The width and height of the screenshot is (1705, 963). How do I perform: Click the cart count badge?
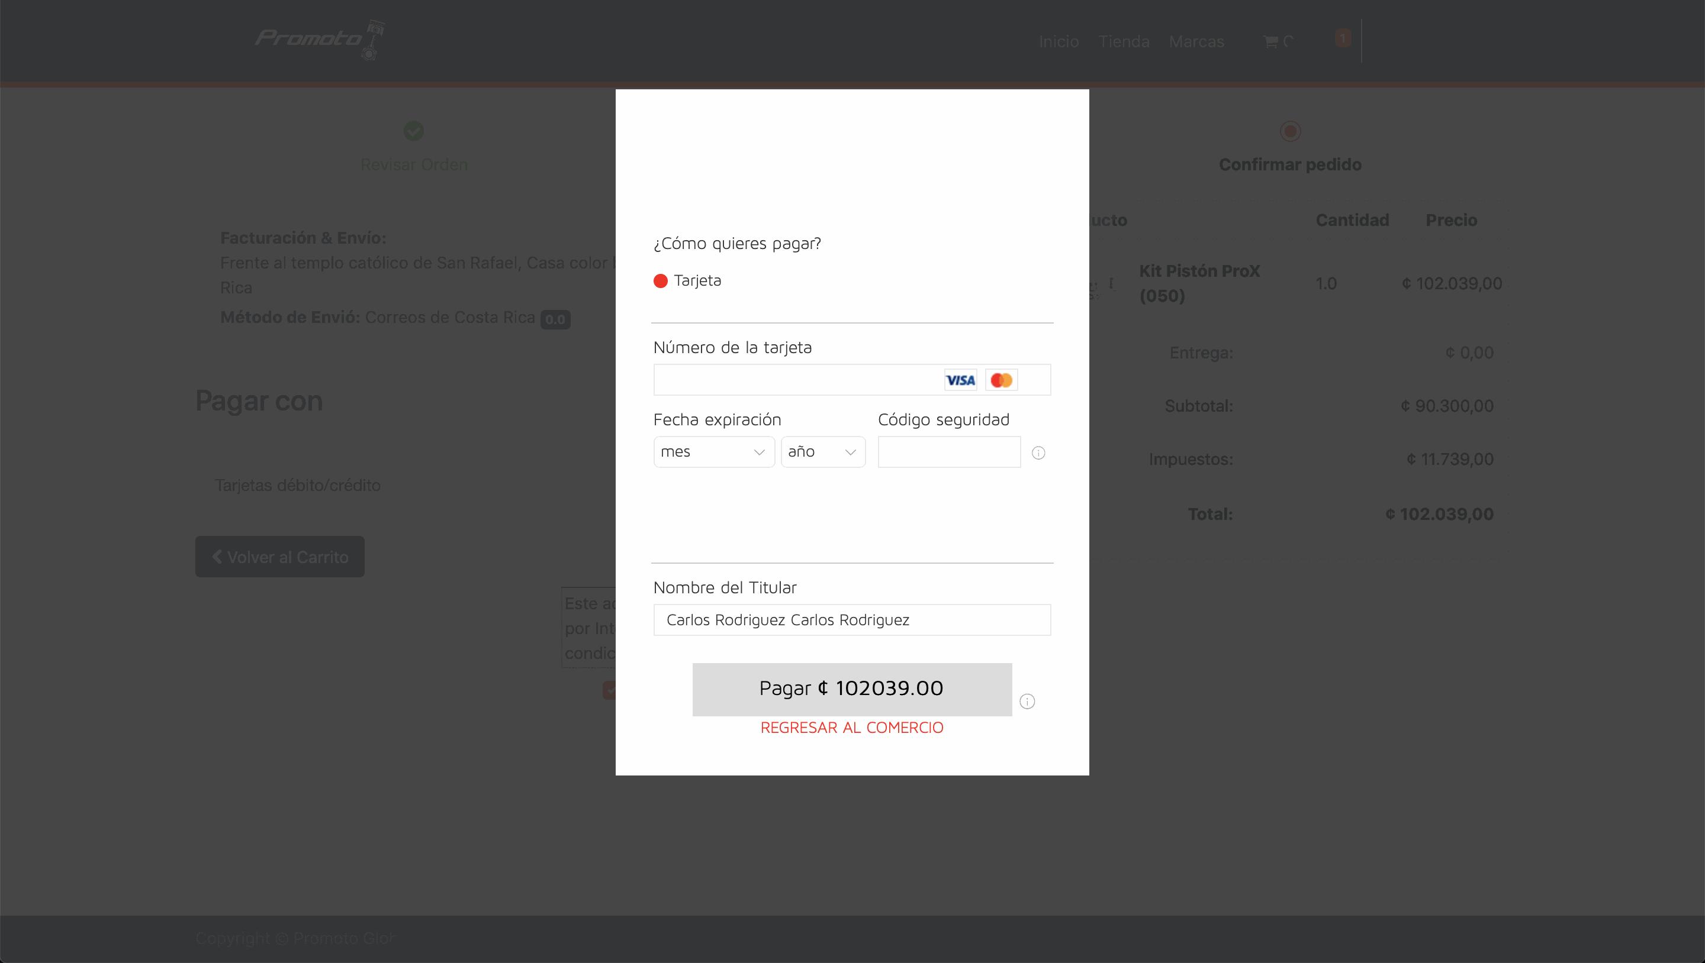1342,38
